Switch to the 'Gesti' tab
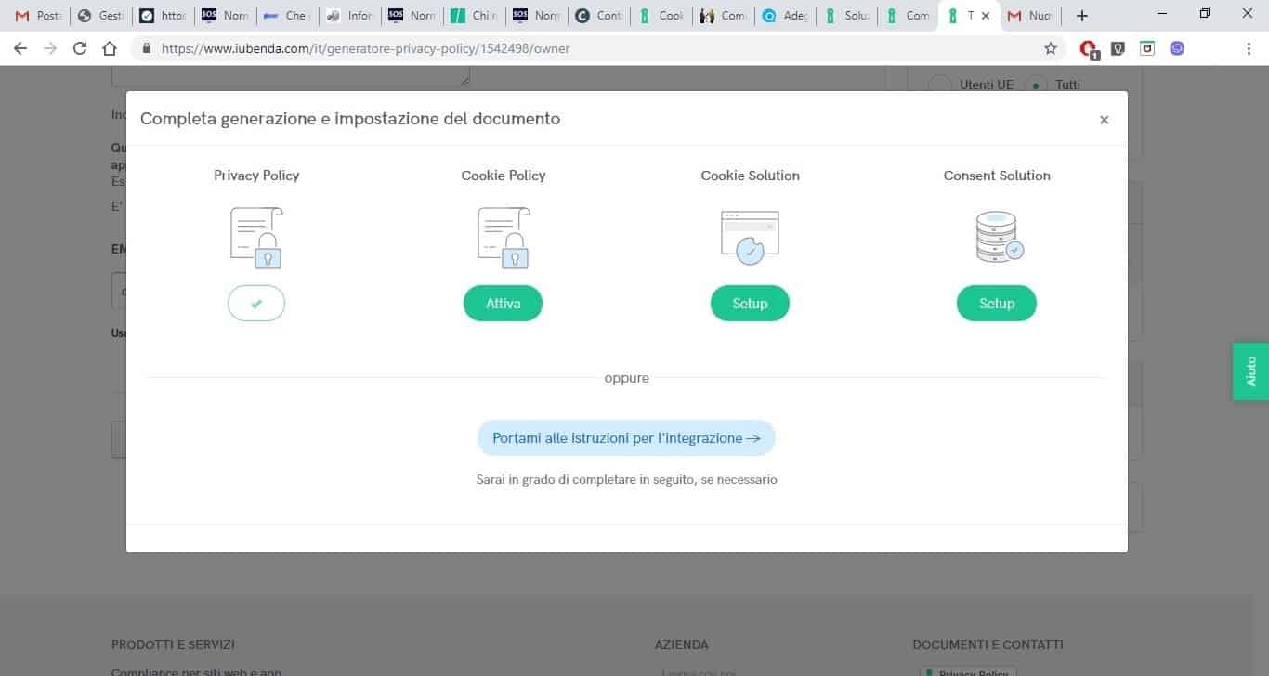The image size is (1269, 676). coord(100,16)
